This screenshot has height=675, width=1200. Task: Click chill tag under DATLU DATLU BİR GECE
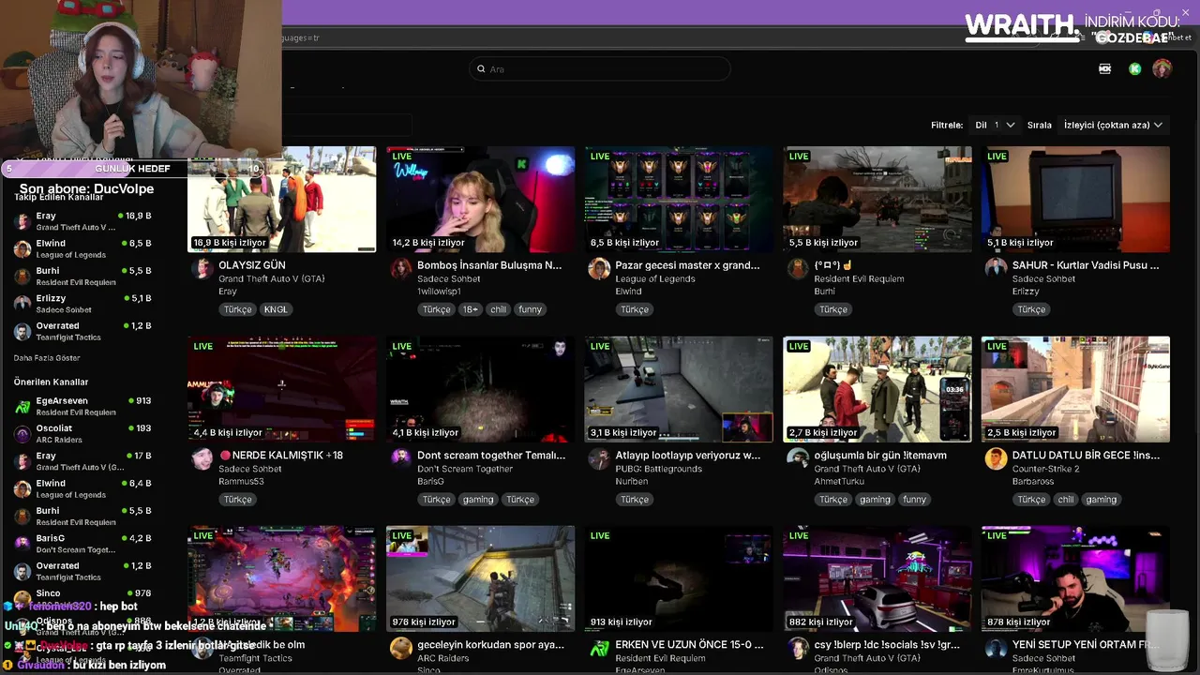click(x=1066, y=500)
